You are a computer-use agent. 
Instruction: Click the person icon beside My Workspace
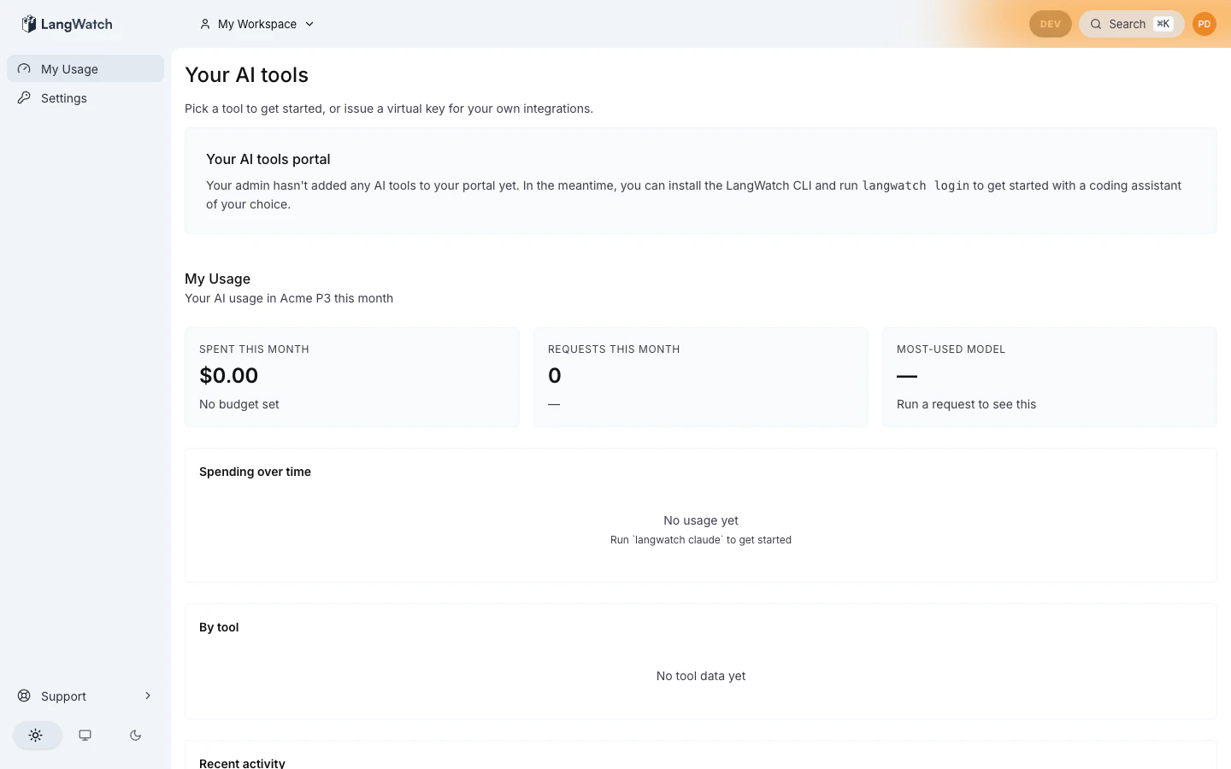coord(205,24)
